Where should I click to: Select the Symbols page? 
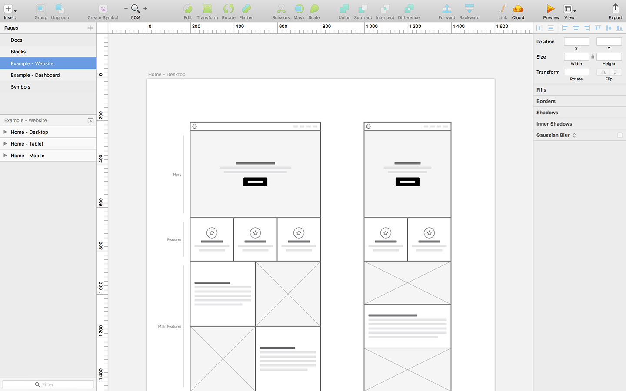click(48, 87)
